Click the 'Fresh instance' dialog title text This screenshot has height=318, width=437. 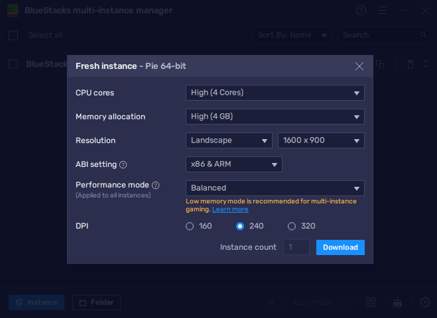pyautogui.click(x=106, y=66)
